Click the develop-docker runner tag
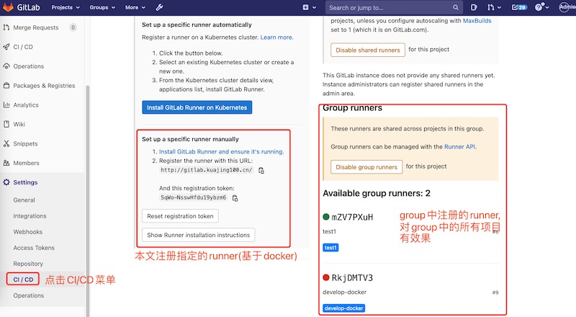Image resolution: width=576 pixels, height=317 pixels. 344,308
